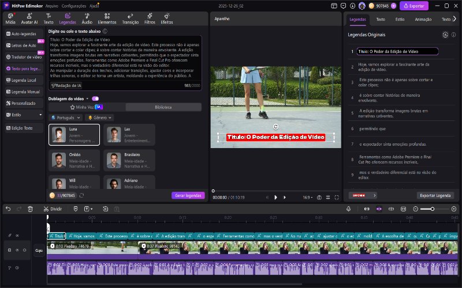This screenshot has width=462, height=288.
Task: Open the Elementos library
Action: (107, 17)
